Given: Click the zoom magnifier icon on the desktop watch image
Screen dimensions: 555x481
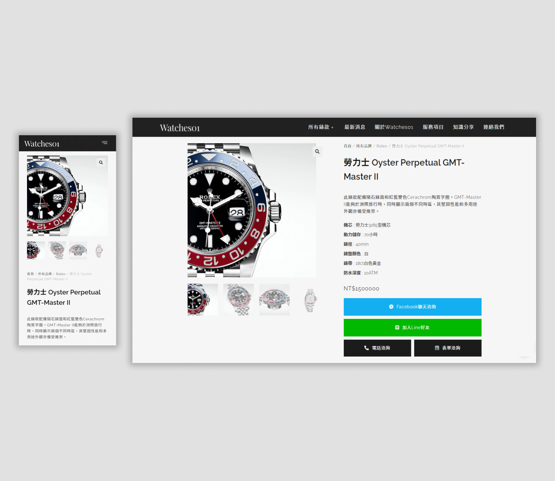Looking at the screenshot, I should [x=317, y=152].
